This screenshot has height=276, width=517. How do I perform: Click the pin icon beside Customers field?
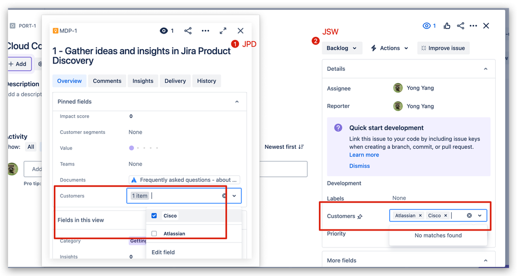(360, 217)
